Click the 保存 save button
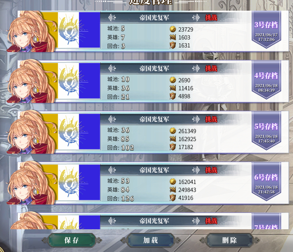 (72, 240)
